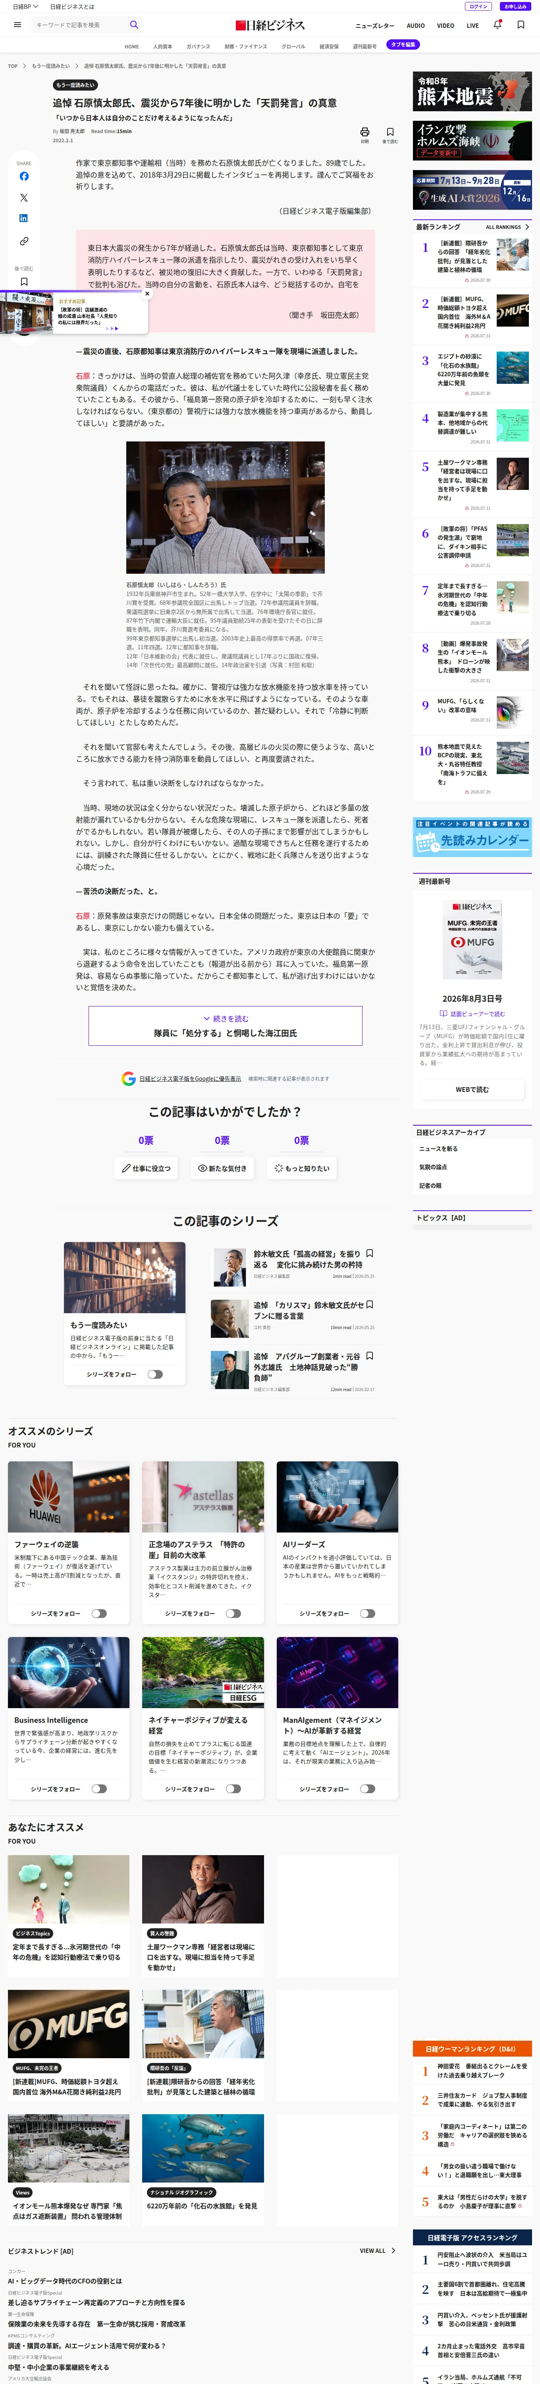Open the 日経ビジネスとは top link
This screenshot has height=2384, width=540.
click(72, 6)
